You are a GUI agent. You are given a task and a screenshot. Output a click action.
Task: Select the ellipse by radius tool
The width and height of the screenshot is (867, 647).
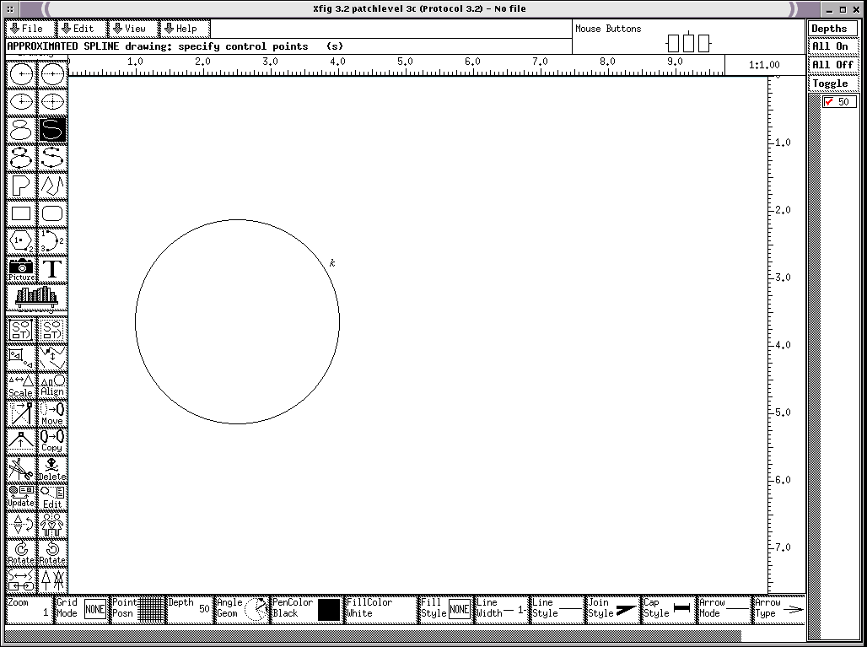pos(21,102)
